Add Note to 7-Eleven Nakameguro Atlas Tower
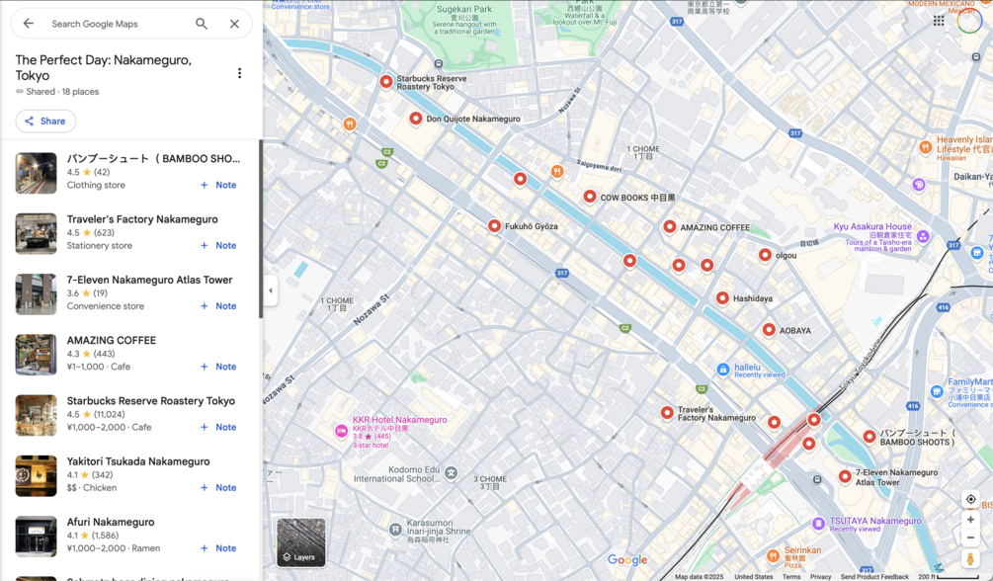Viewport: 993px width, 581px height. (x=218, y=306)
